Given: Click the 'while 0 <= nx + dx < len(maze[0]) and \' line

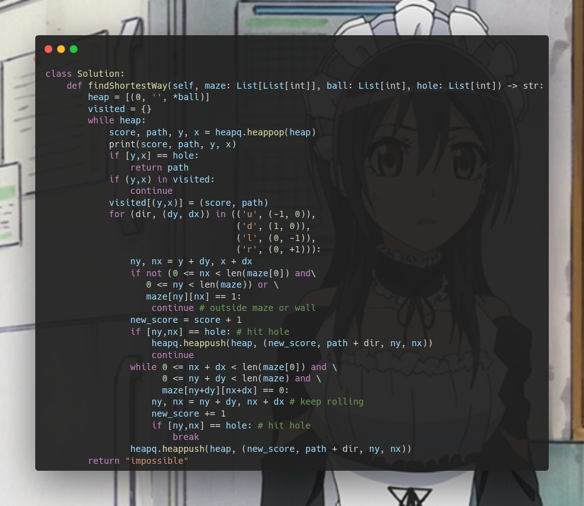Looking at the screenshot, I should [233, 367].
